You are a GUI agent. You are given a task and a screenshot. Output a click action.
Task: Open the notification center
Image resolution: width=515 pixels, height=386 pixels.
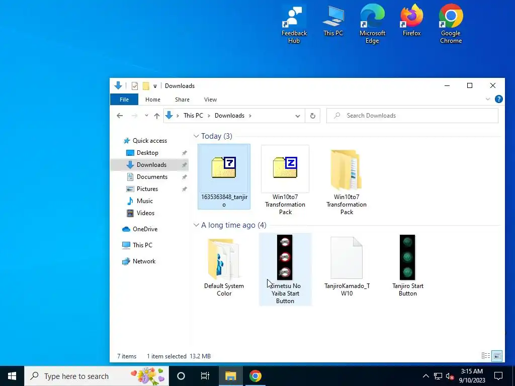[x=498, y=376]
